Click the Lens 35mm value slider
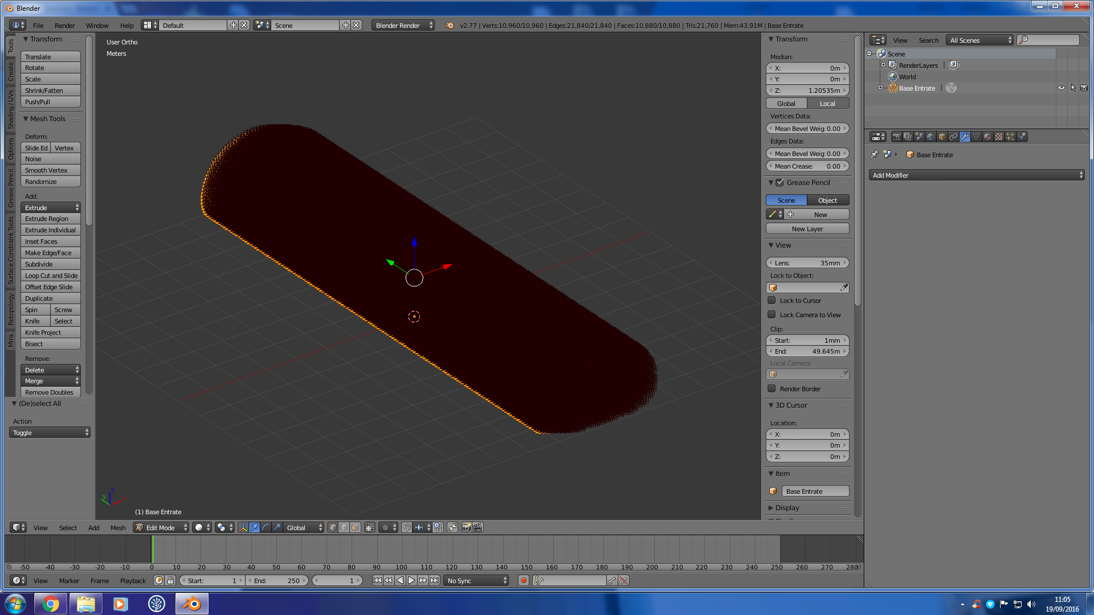This screenshot has width=1094, height=615. pos(807,263)
